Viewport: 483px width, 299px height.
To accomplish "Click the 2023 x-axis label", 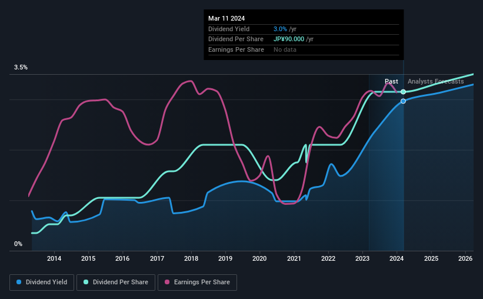I will 362,258.
